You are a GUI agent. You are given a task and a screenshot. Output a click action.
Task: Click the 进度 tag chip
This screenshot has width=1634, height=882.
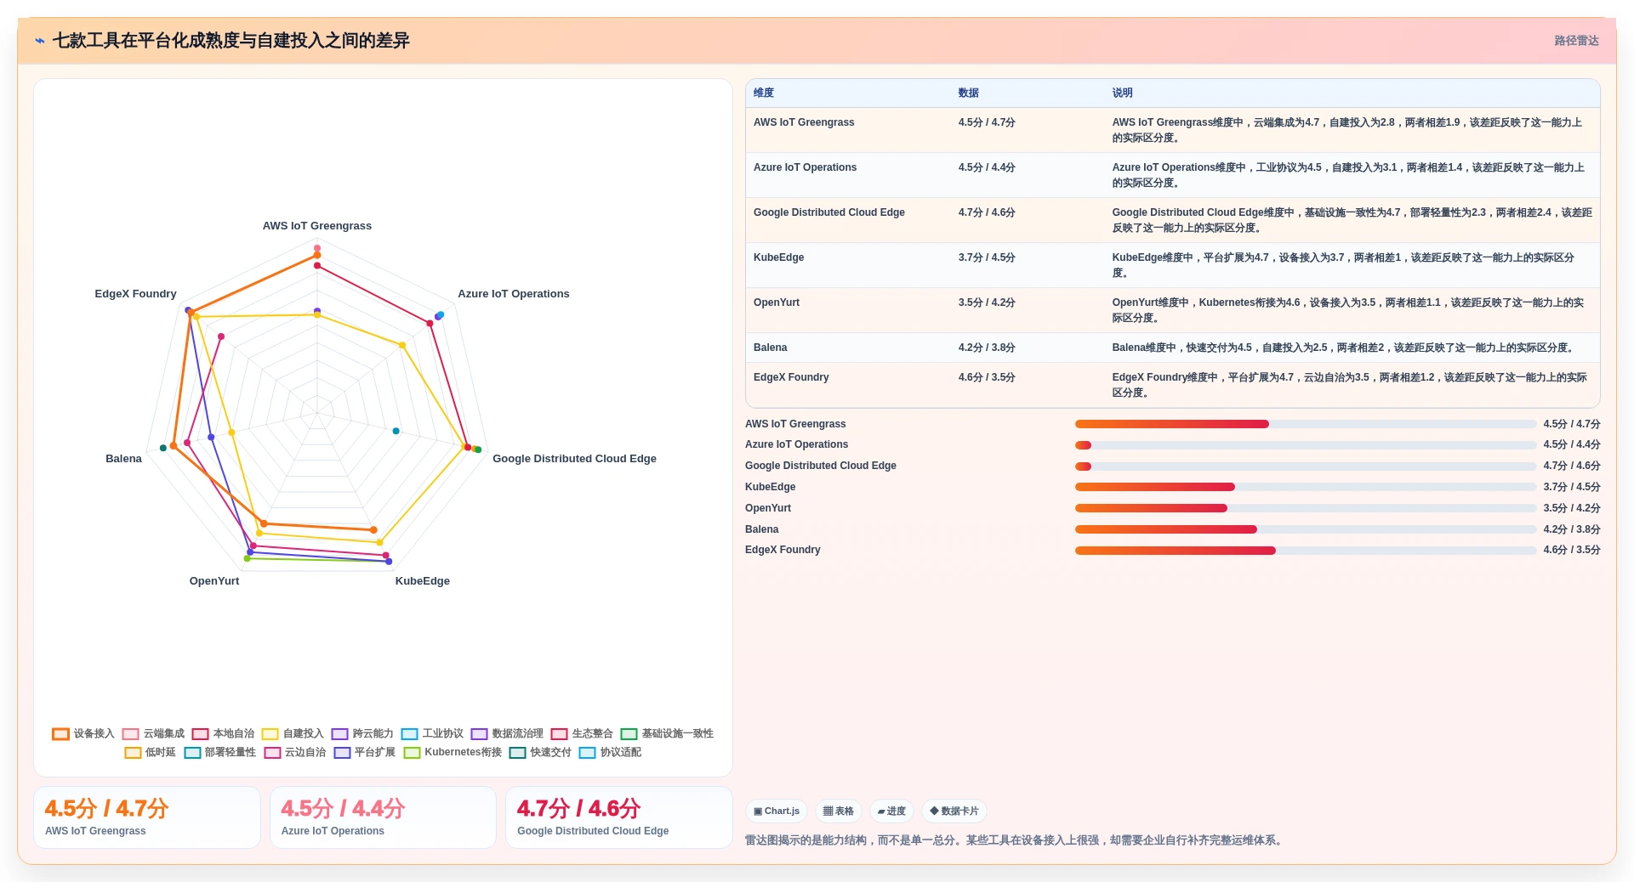coord(891,811)
